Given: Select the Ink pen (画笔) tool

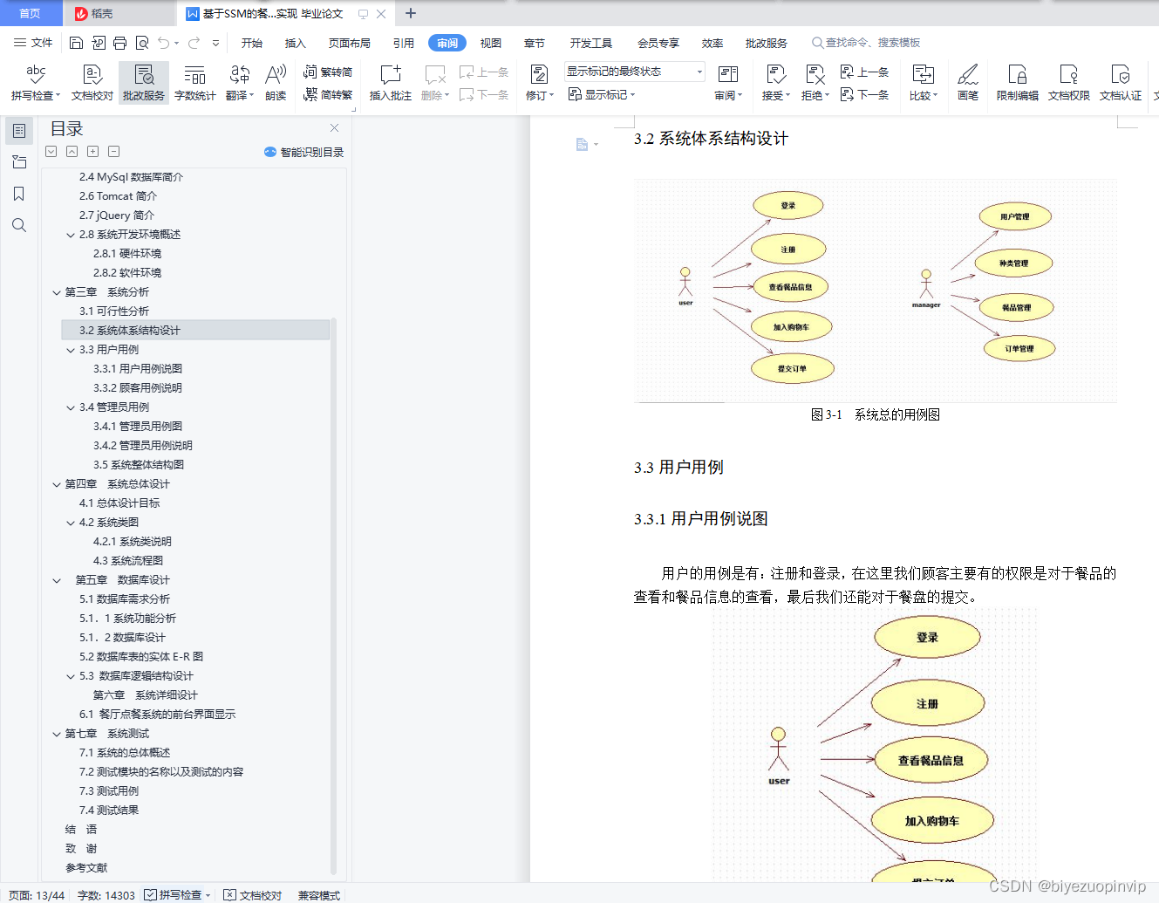Looking at the screenshot, I should point(968,83).
